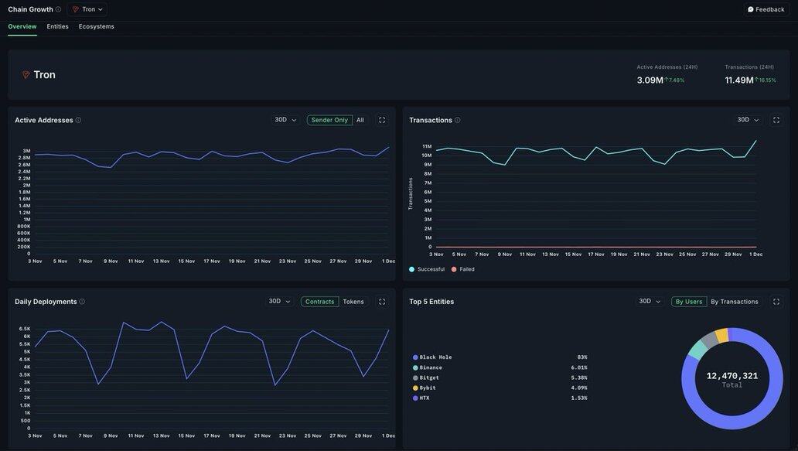Click the Feedback button
The image size is (798, 451).
(x=766, y=9)
